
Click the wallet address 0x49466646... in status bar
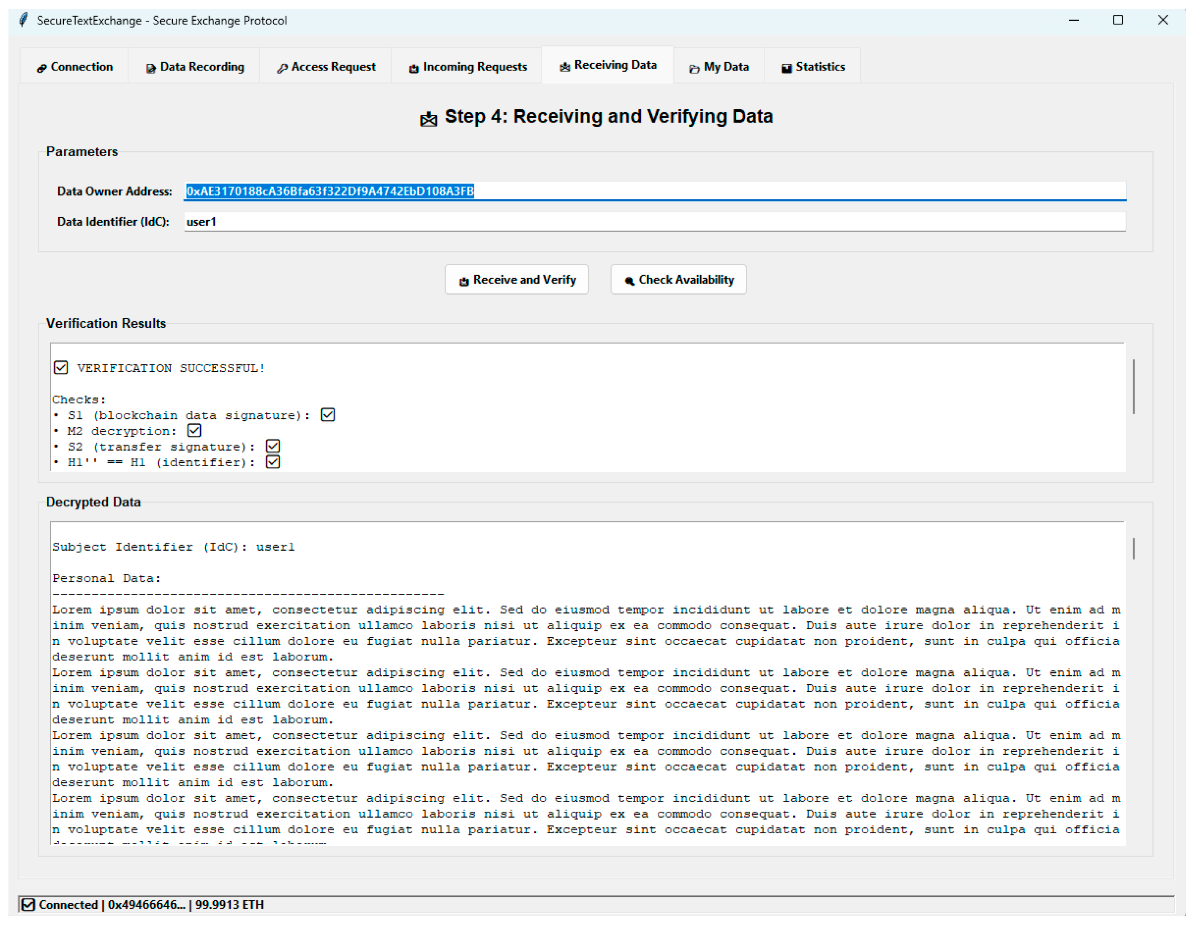click(x=146, y=905)
